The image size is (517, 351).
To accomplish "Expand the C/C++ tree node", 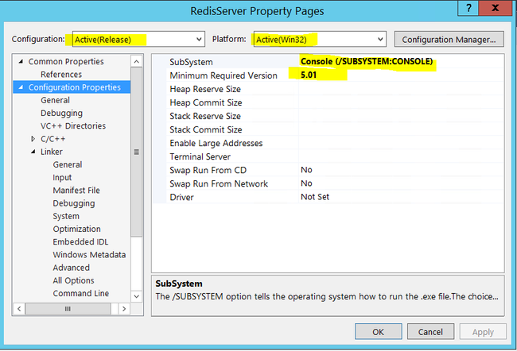I will pyautogui.click(x=33, y=139).
